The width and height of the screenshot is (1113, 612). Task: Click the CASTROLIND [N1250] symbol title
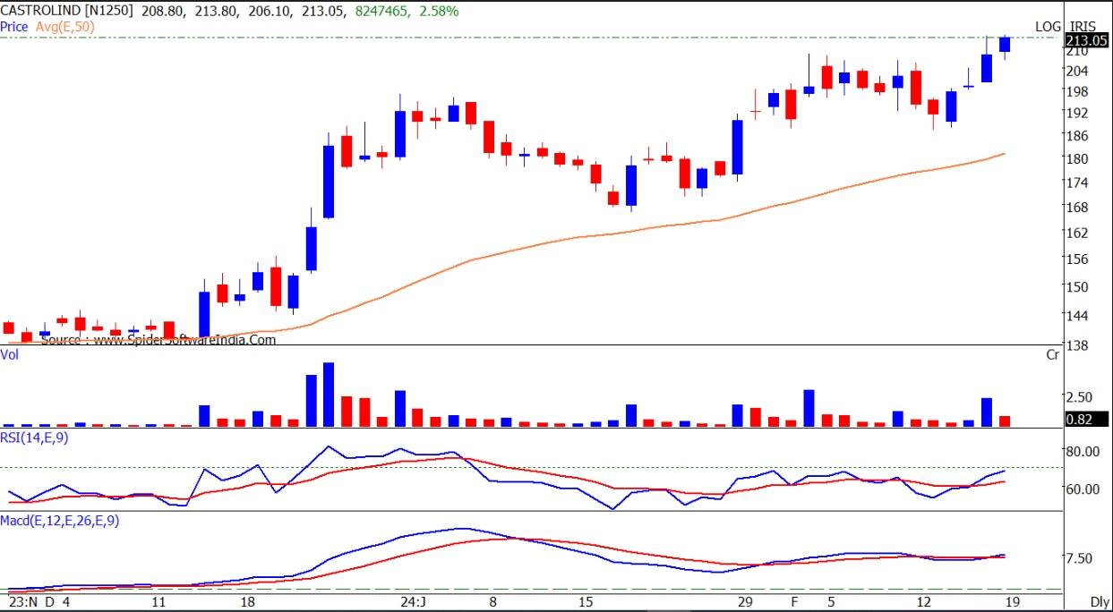click(x=66, y=12)
